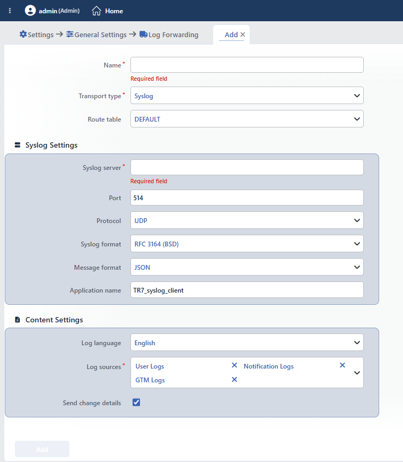This screenshot has height=462, width=403.
Task: Open the three-dot menu in top bar
Action: 10,11
